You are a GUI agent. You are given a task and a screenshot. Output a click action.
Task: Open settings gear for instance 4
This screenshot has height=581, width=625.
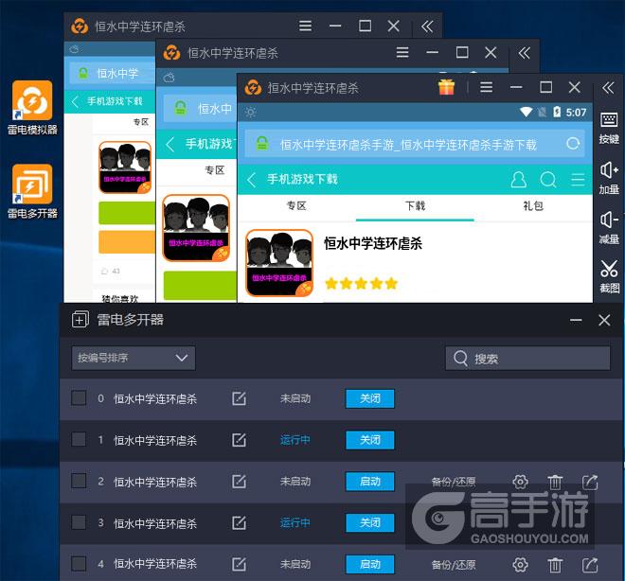click(520, 564)
